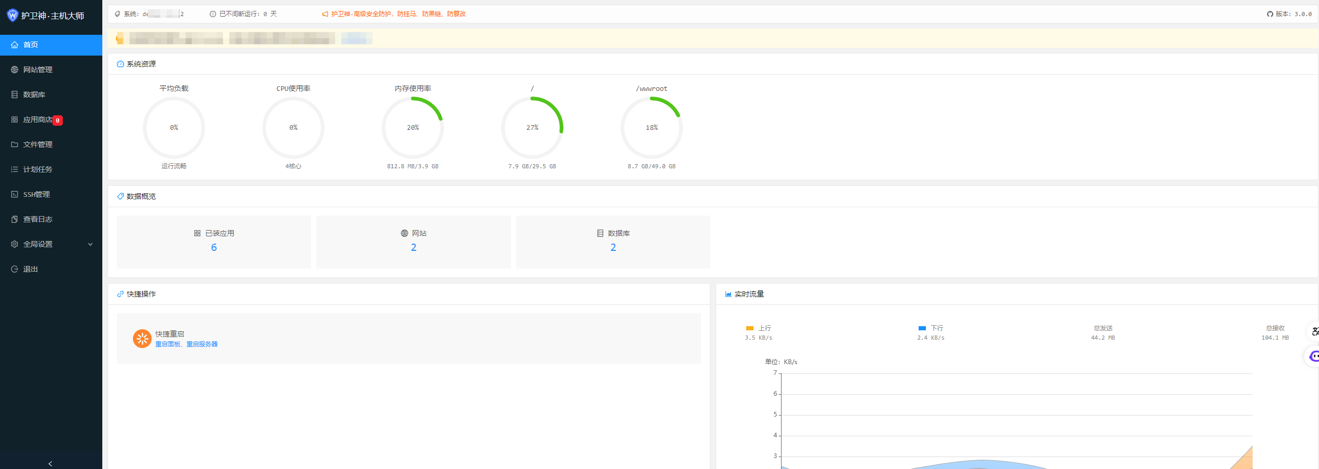Click the orange 快捷重启 icon
The image size is (1319, 469).
[142, 339]
